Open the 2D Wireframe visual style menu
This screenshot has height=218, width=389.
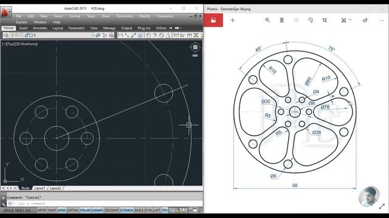(26, 44)
